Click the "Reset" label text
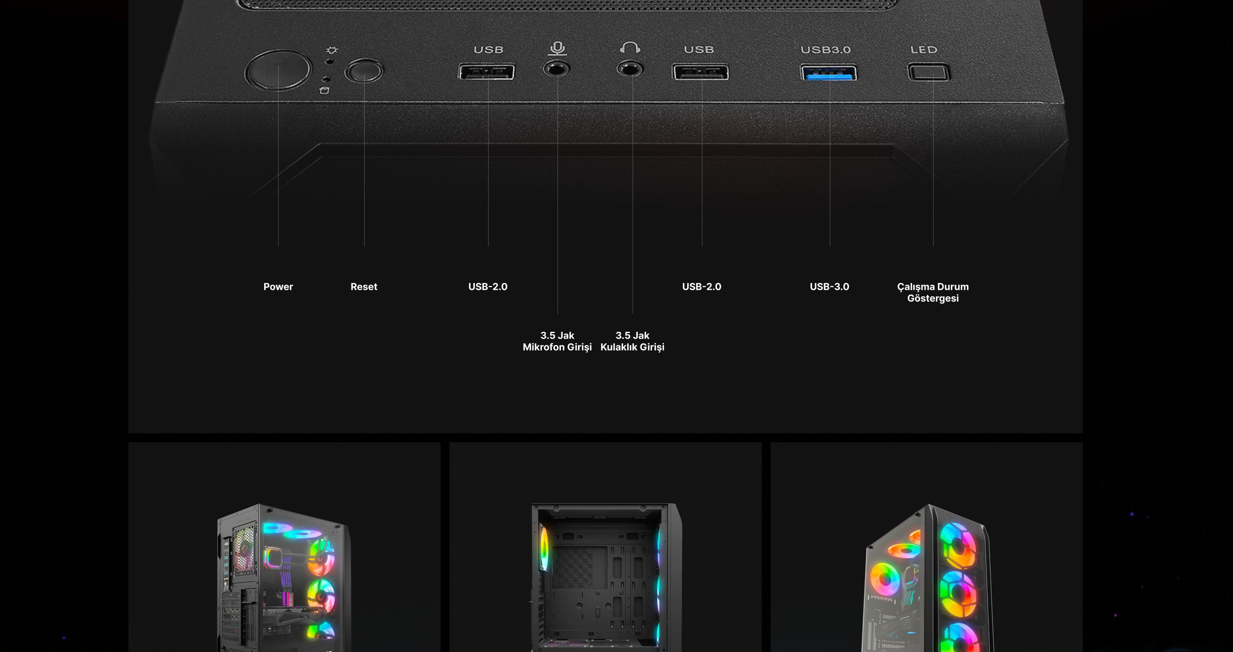This screenshot has height=652, width=1233. [364, 287]
